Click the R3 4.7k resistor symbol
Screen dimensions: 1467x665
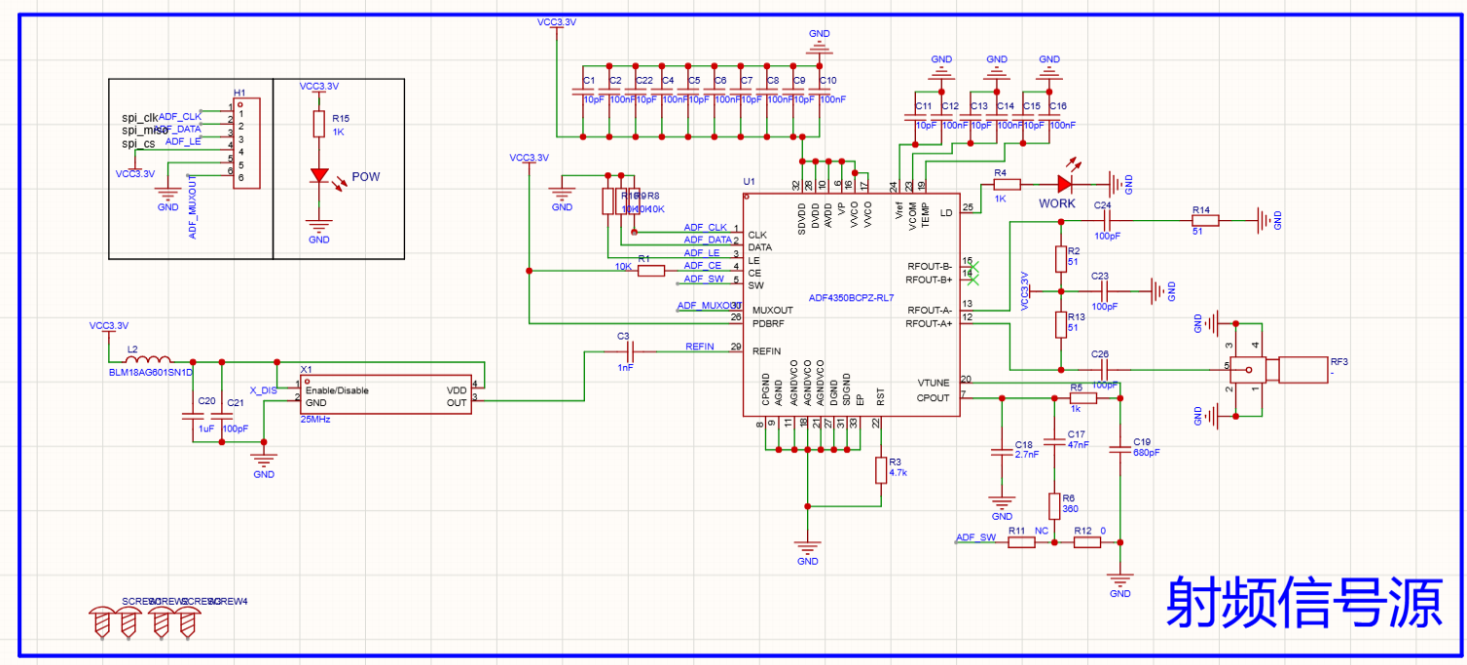[x=881, y=470]
